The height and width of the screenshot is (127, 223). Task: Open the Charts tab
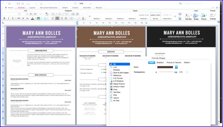click(x=76, y=8)
